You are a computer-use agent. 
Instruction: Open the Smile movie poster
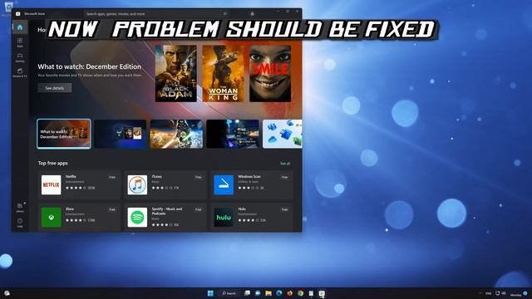(x=270, y=74)
